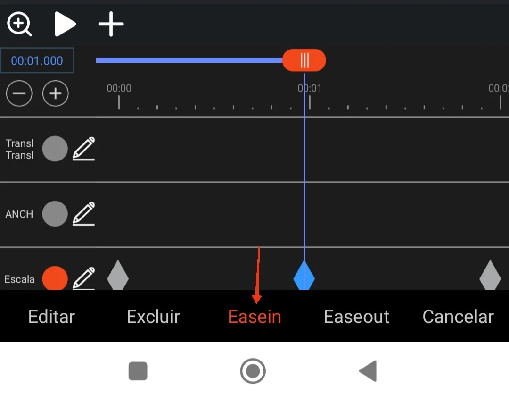The height and width of the screenshot is (403, 509).
Task: Click the minus circle to zoom out timeline
Action: pos(19,93)
